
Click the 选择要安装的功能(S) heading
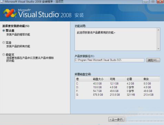[16, 26]
